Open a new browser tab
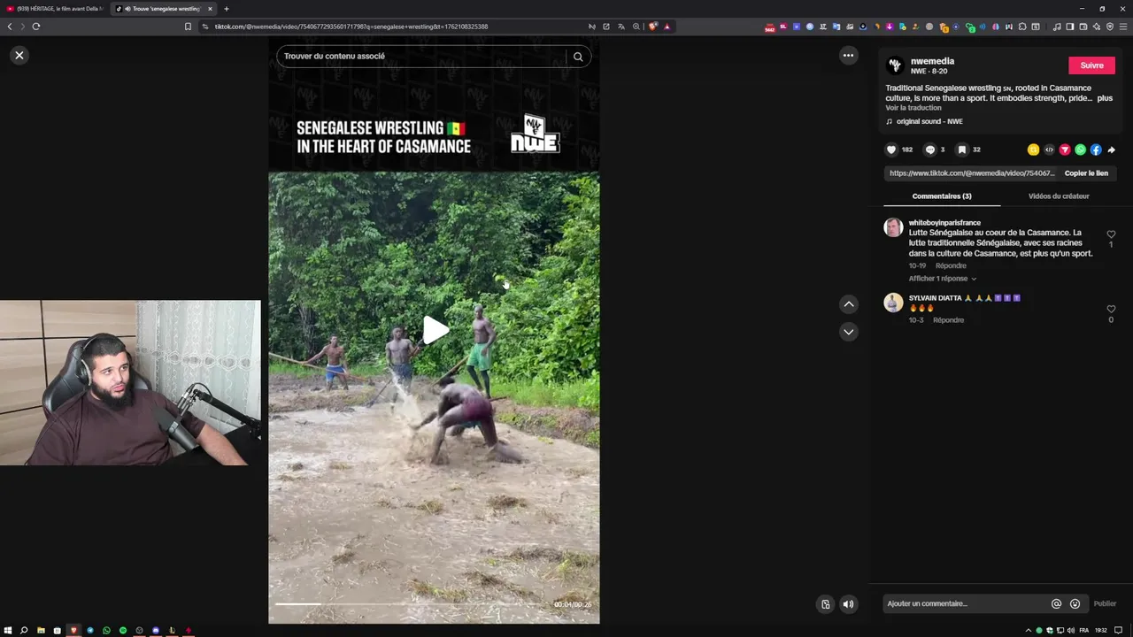Screen dimensions: 1133x637 [x=226, y=9]
